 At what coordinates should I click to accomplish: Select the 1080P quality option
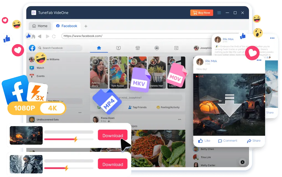(24, 108)
